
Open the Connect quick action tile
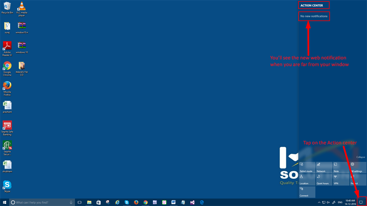[307, 192]
